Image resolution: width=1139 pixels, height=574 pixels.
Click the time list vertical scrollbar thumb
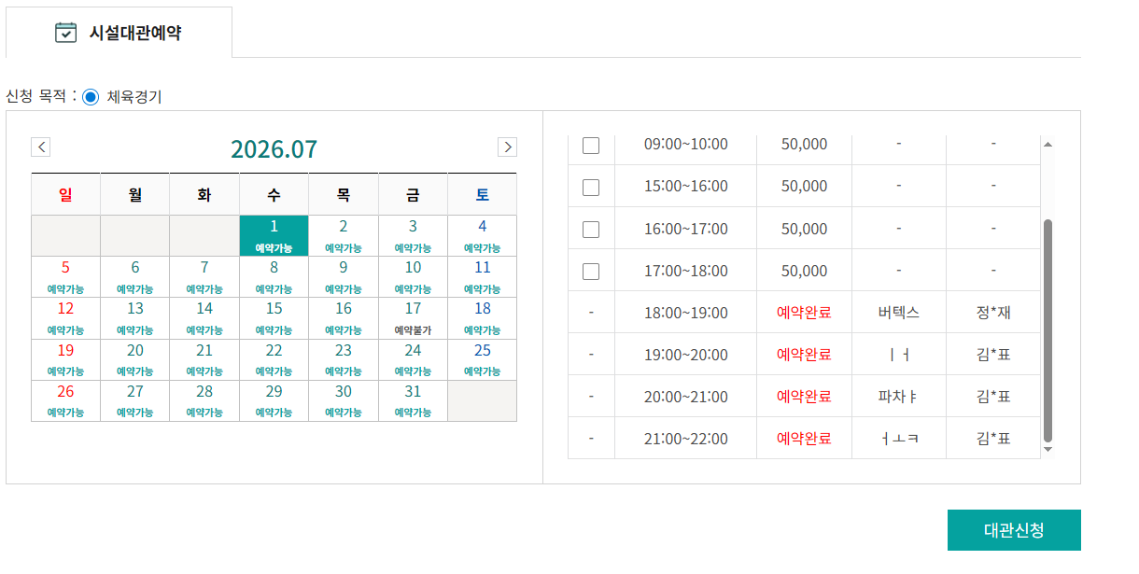pos(1048,330)
